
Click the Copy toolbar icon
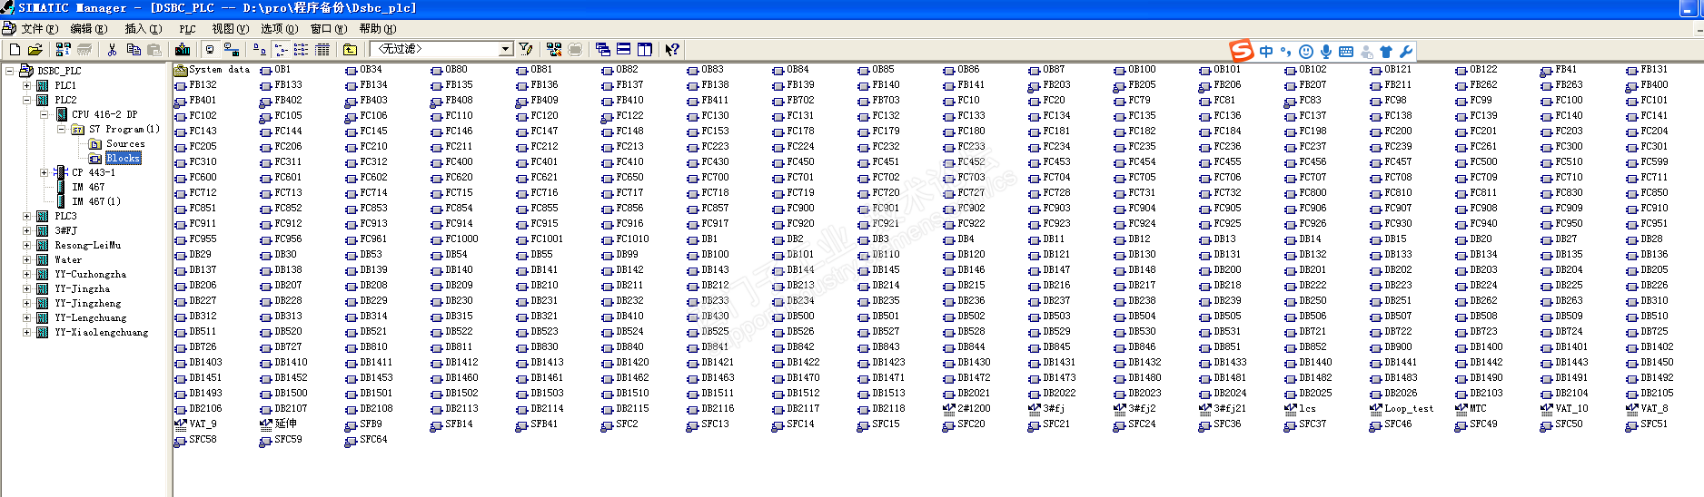tap(134, 49)
